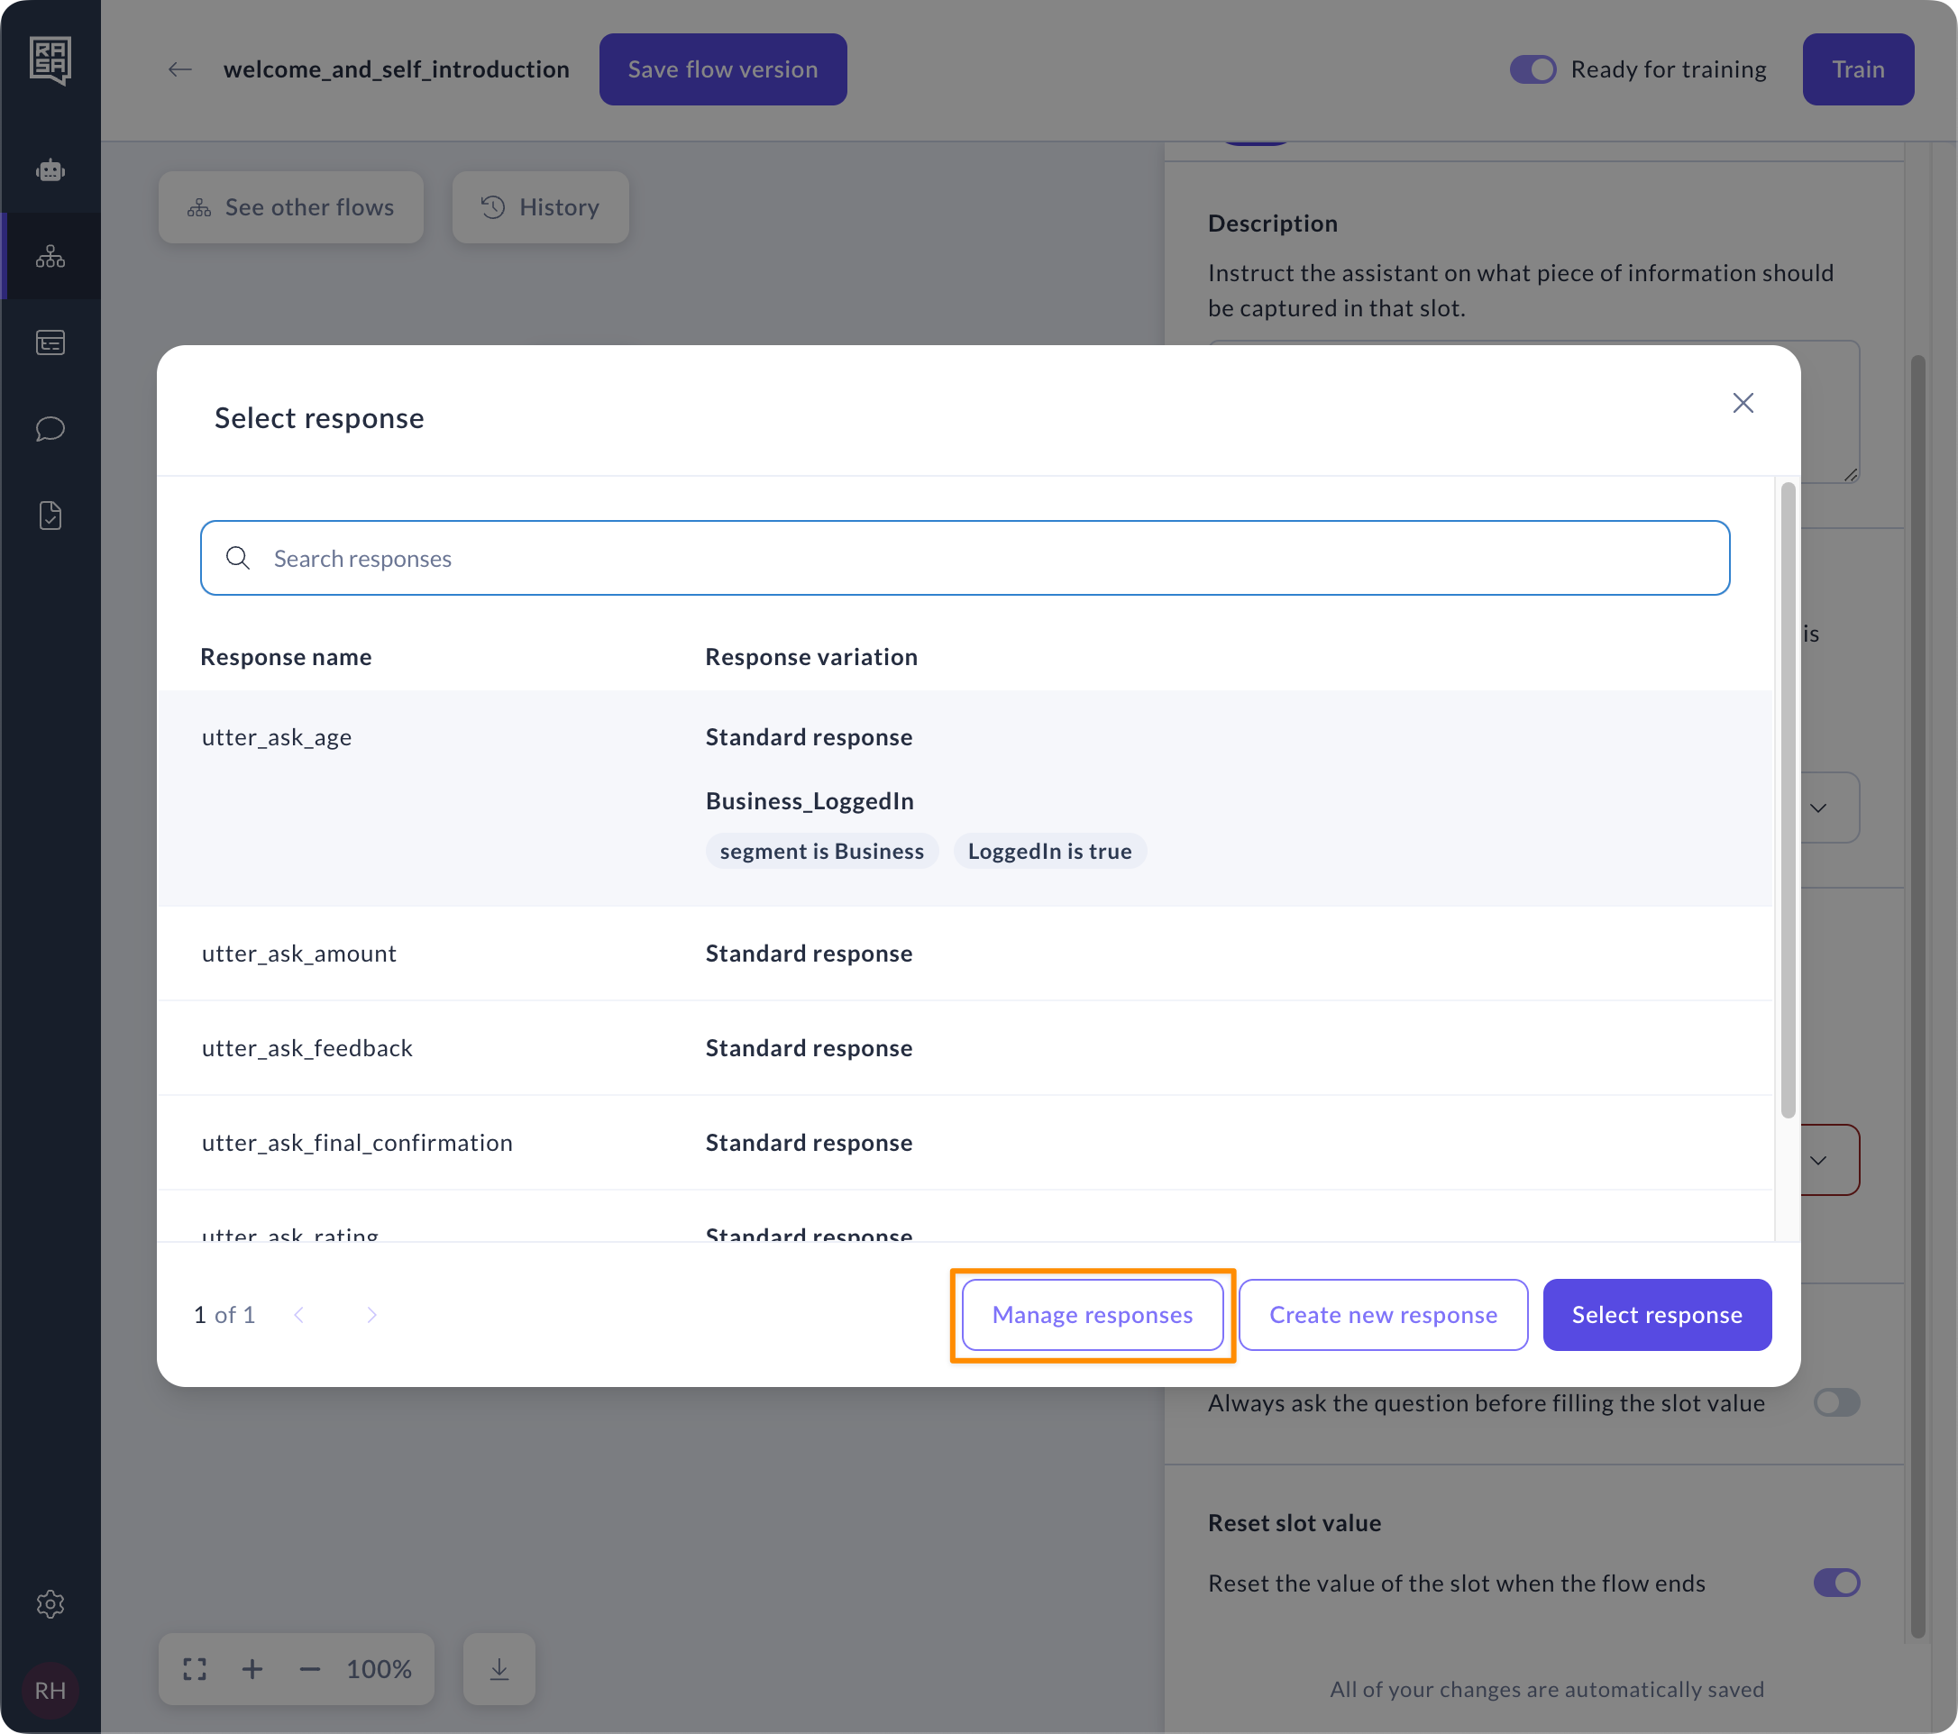Click the RH user avatar

pos(50,1690)
